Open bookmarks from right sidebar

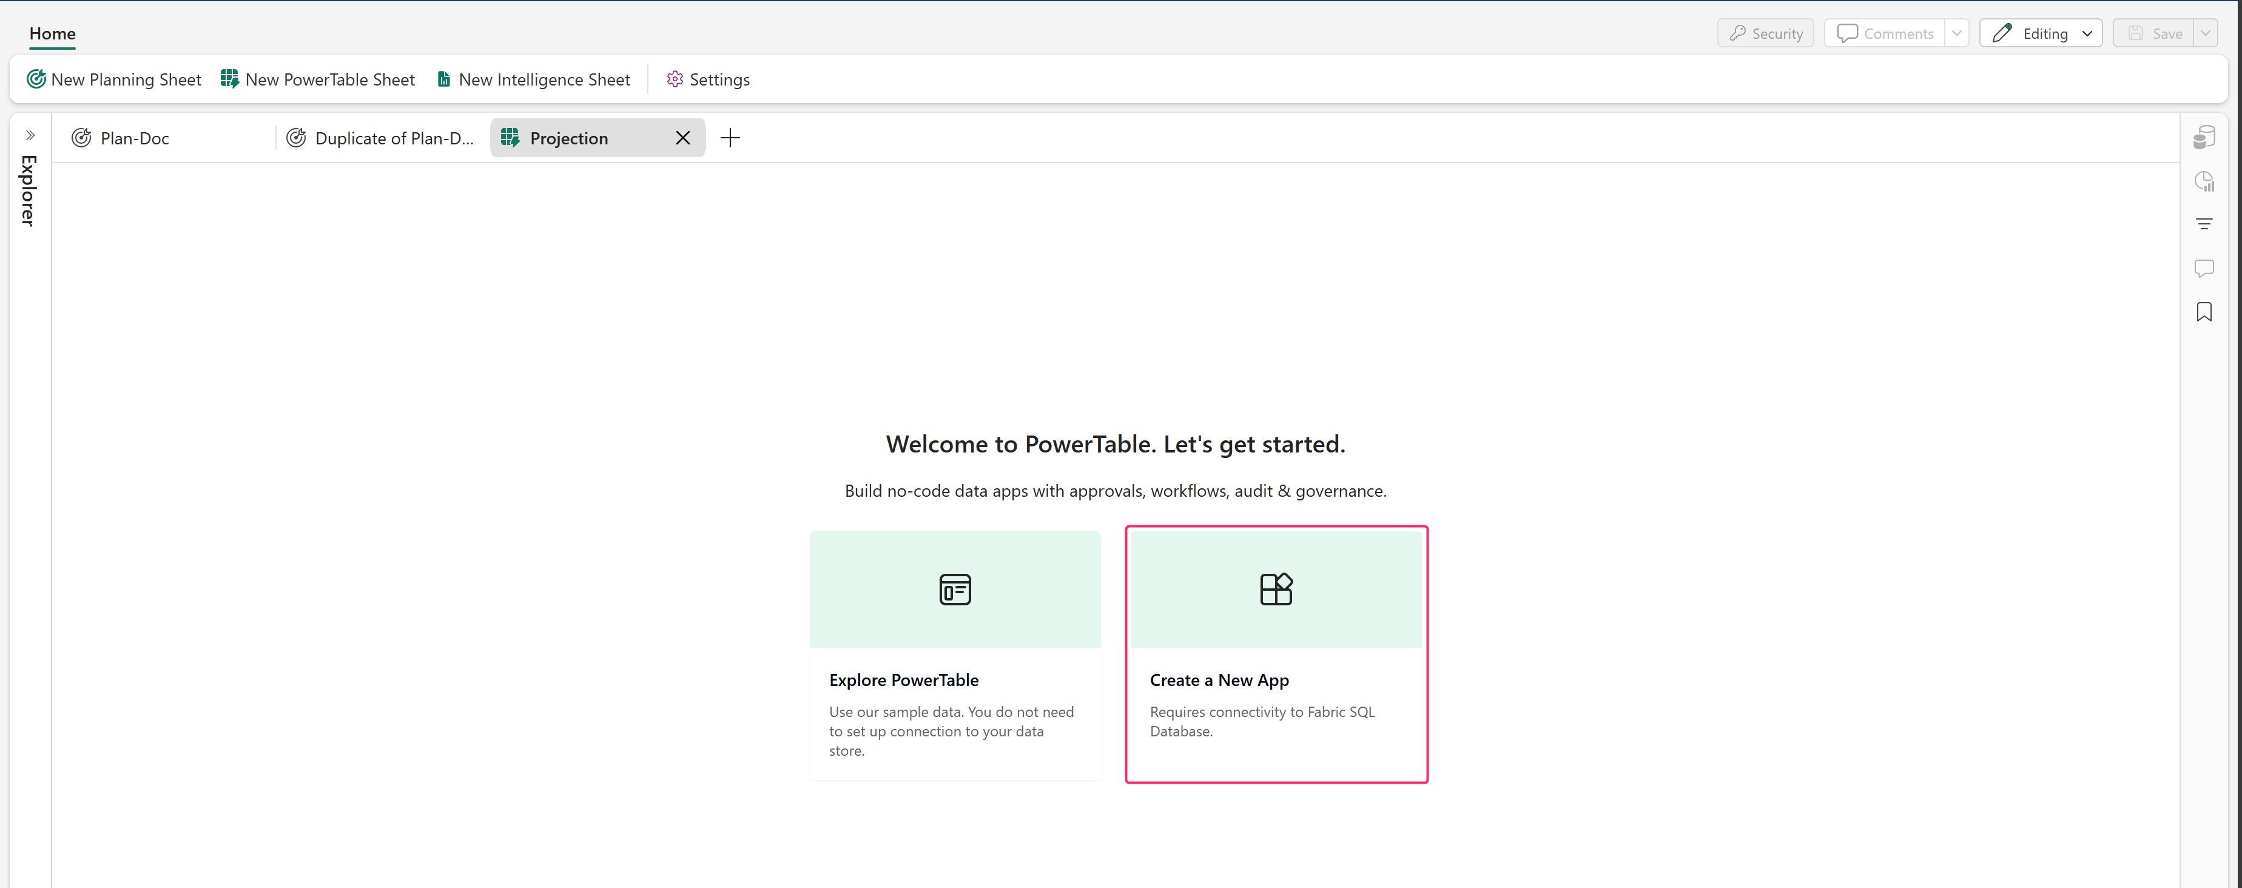point(2204,312)
